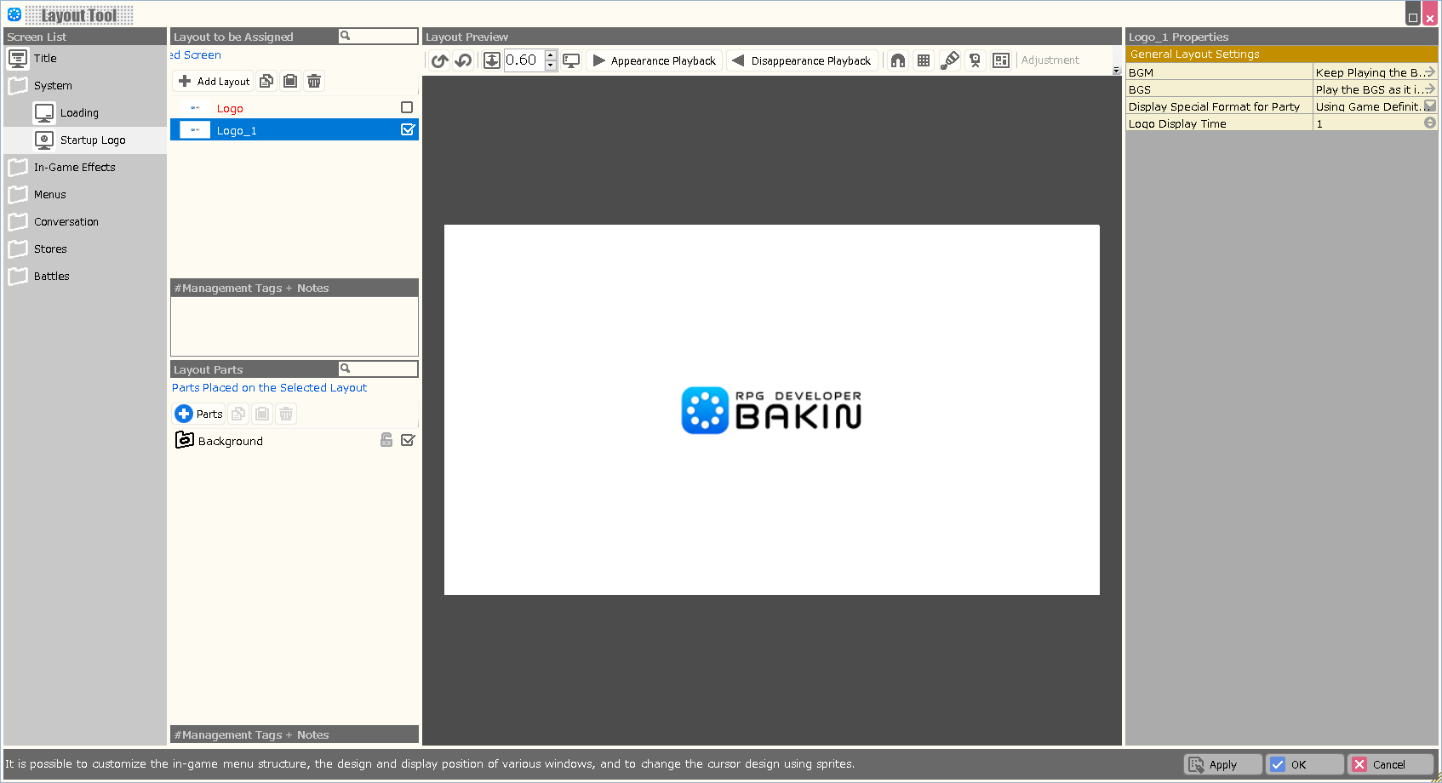Viewport: 1442px width, 783px height.
Task: Click the monitor display icon beside zoom value
Action: (x=571, y=60)
